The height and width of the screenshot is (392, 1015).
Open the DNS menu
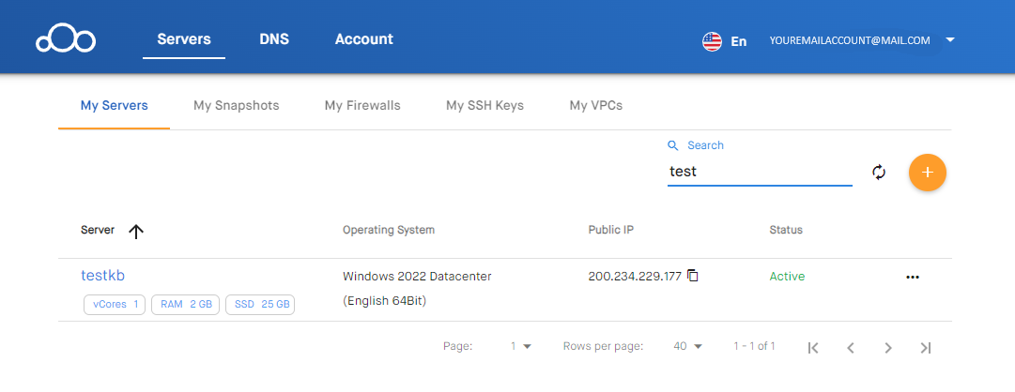(x=274, y=39)
